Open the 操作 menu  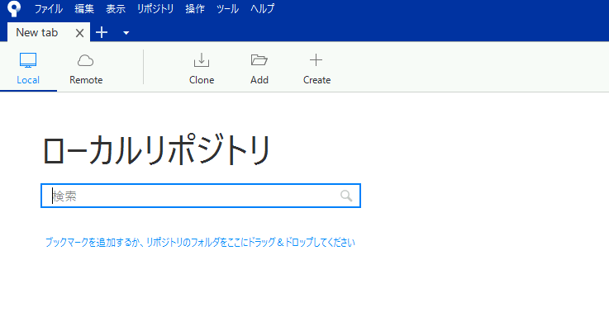click(195, 8)
